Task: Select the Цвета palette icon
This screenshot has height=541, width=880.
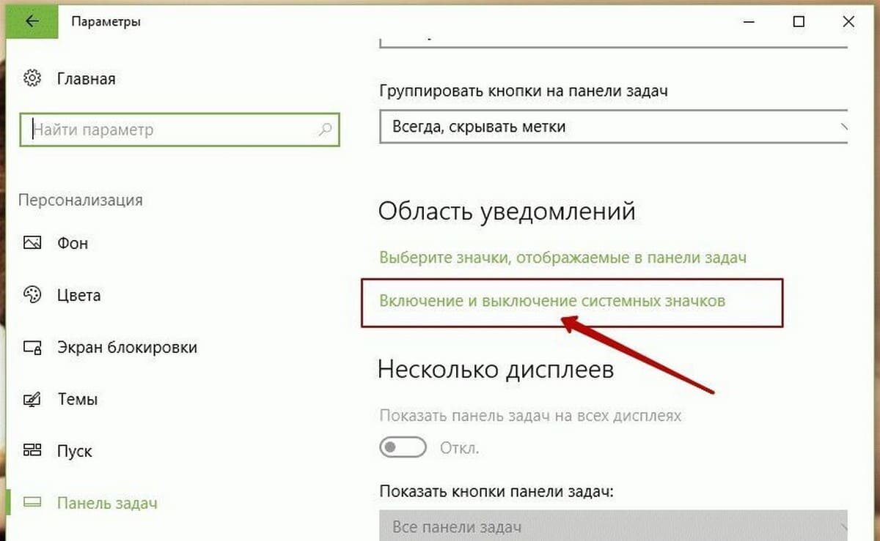Action: 32,295
